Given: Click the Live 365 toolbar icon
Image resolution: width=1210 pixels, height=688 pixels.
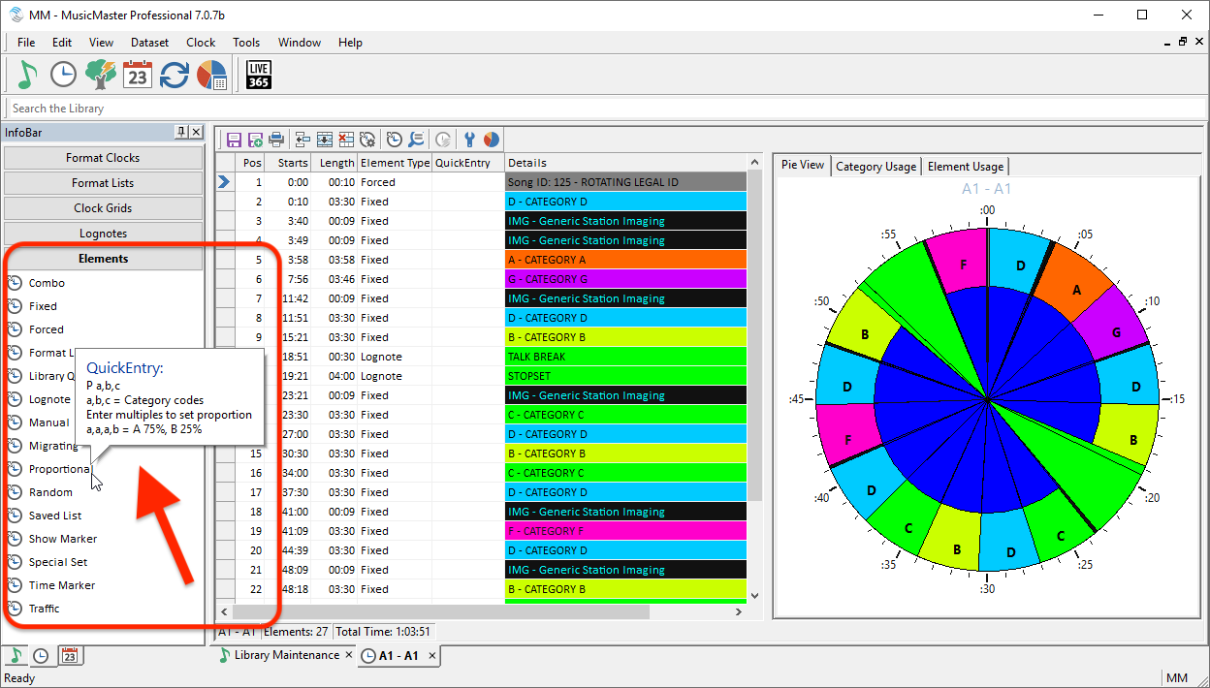Looking at the screenshot, I should (x=259, y=75).
